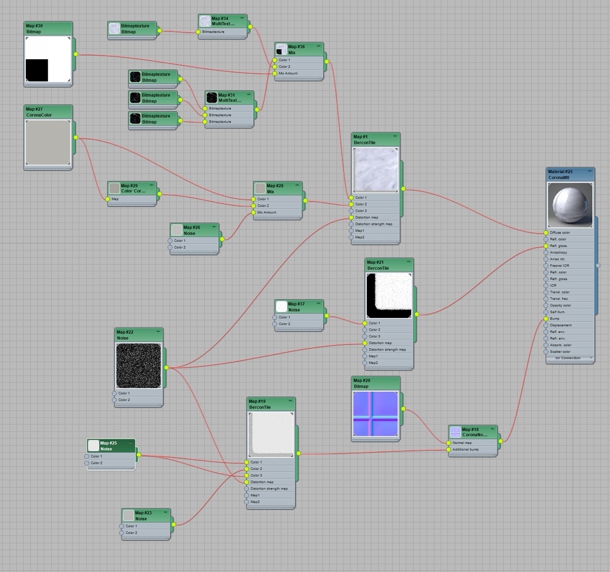The image size is (610, 572).
Task: Click the Opacity color input socket on CoronaMtl
Action: tap(546, 305)
